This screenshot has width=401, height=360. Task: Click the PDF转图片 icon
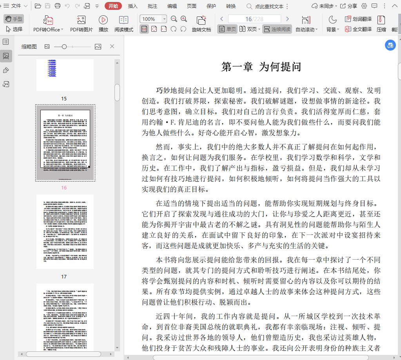pos(82,20)
